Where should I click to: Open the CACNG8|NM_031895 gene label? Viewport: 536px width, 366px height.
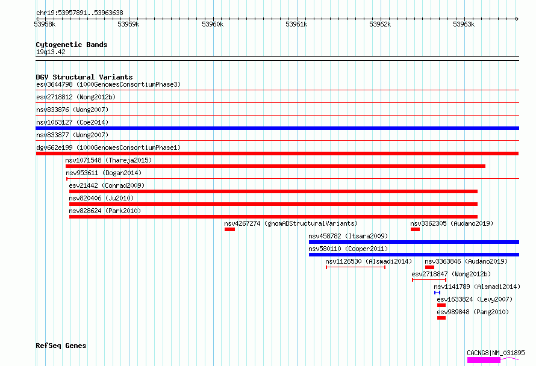pyautogui.click(x=496, y=353)
